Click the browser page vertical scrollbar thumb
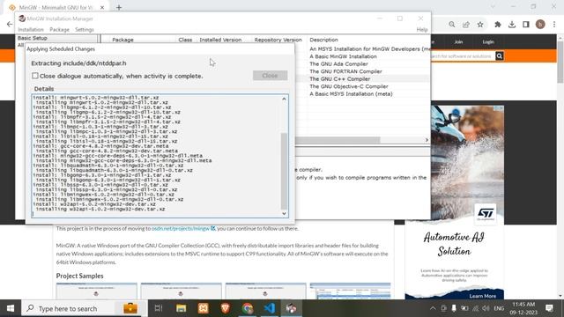 tap(560, 63)
